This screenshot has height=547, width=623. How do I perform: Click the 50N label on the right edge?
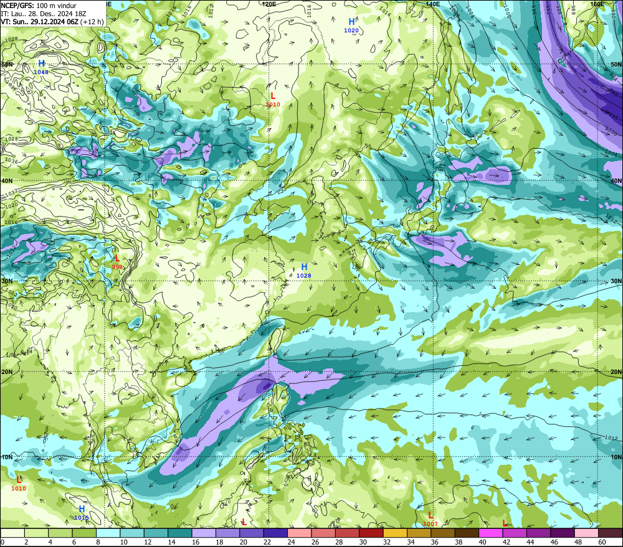[616, 64]
